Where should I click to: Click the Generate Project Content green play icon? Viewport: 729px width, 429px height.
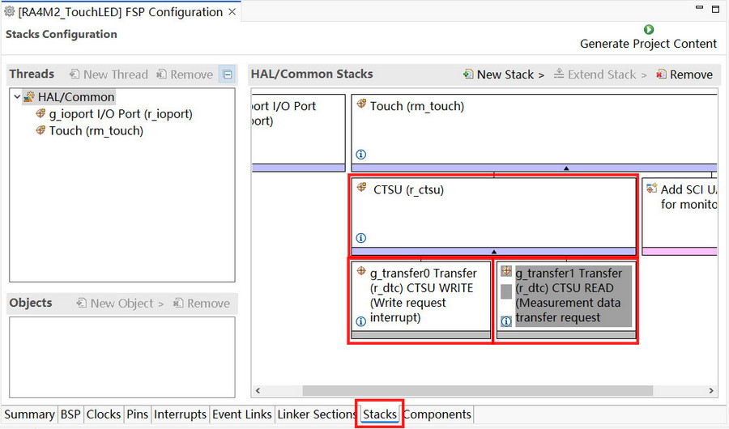[649, 30]
